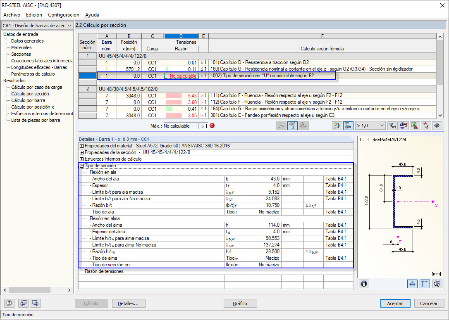Select Cálculo por posición x
The image size is (449, 320).
coord(33,107)
